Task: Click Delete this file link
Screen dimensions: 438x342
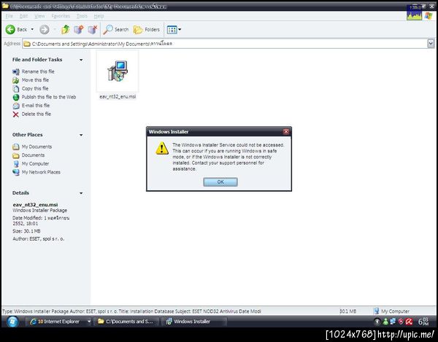Action: [36, 114]
